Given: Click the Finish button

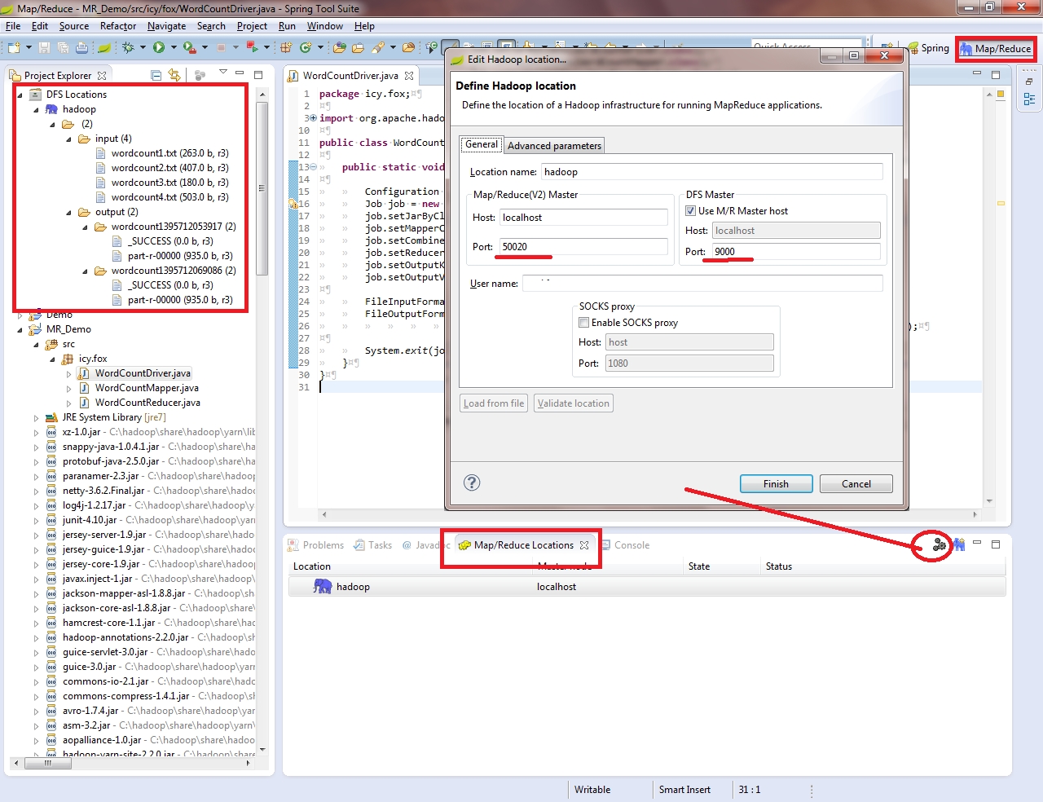Looking at the screenshot, I should [776, 484].
